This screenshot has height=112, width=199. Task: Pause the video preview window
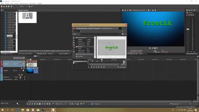click(x=152, y=48)
